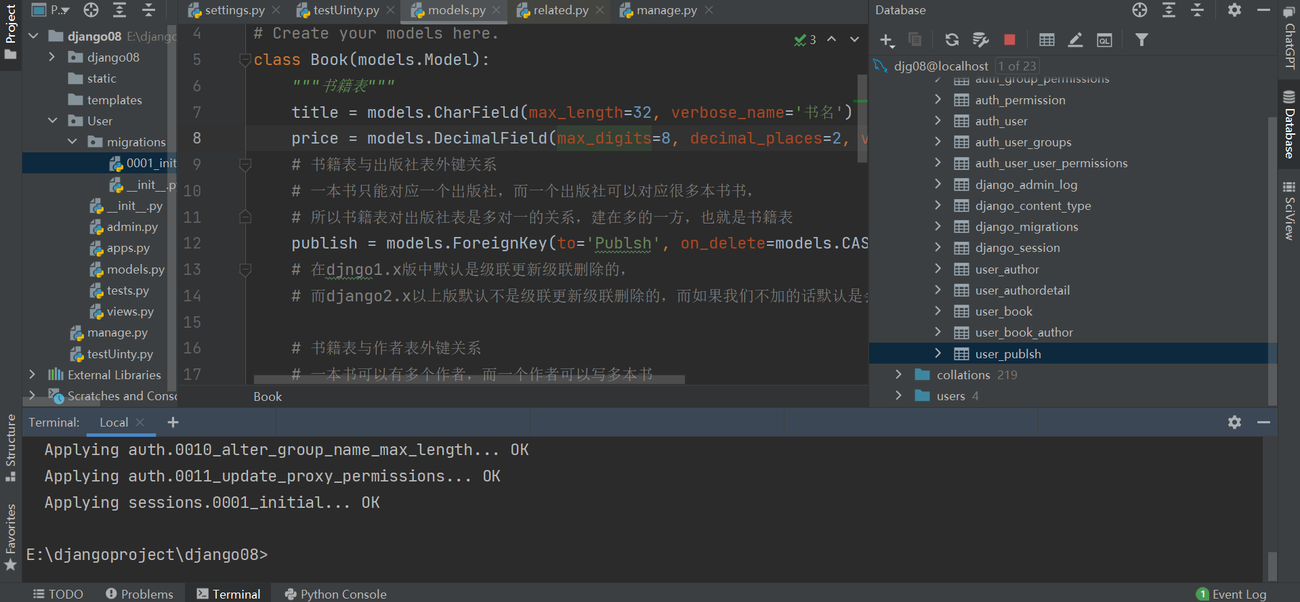Toggle the Favorites side tool window
1300x602 pixels.
click(x=10, y=538)
